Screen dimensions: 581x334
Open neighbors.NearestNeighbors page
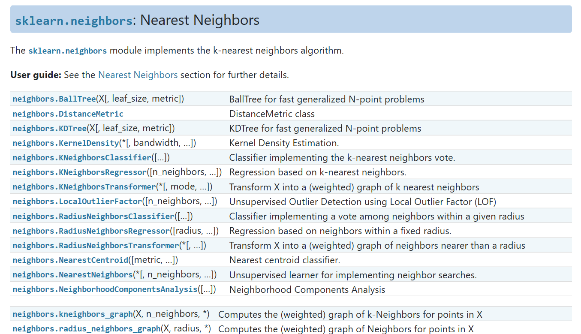(72, 274)
